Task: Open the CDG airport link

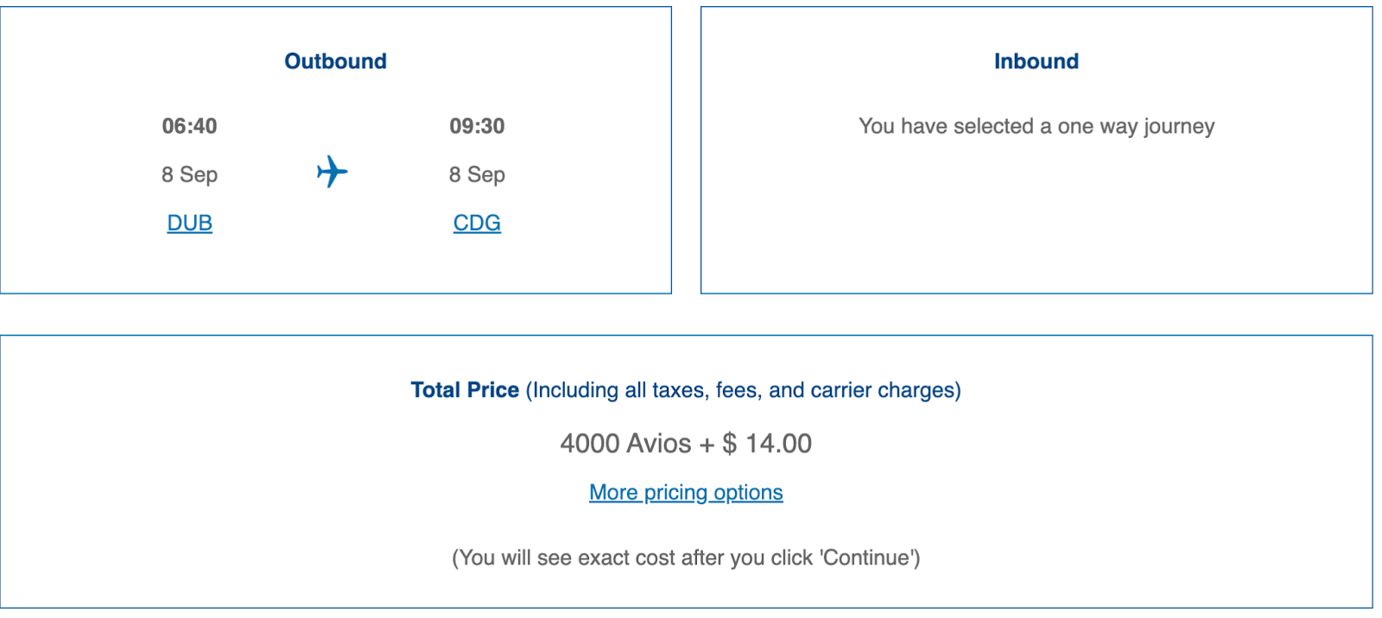Action: (477, 223)
